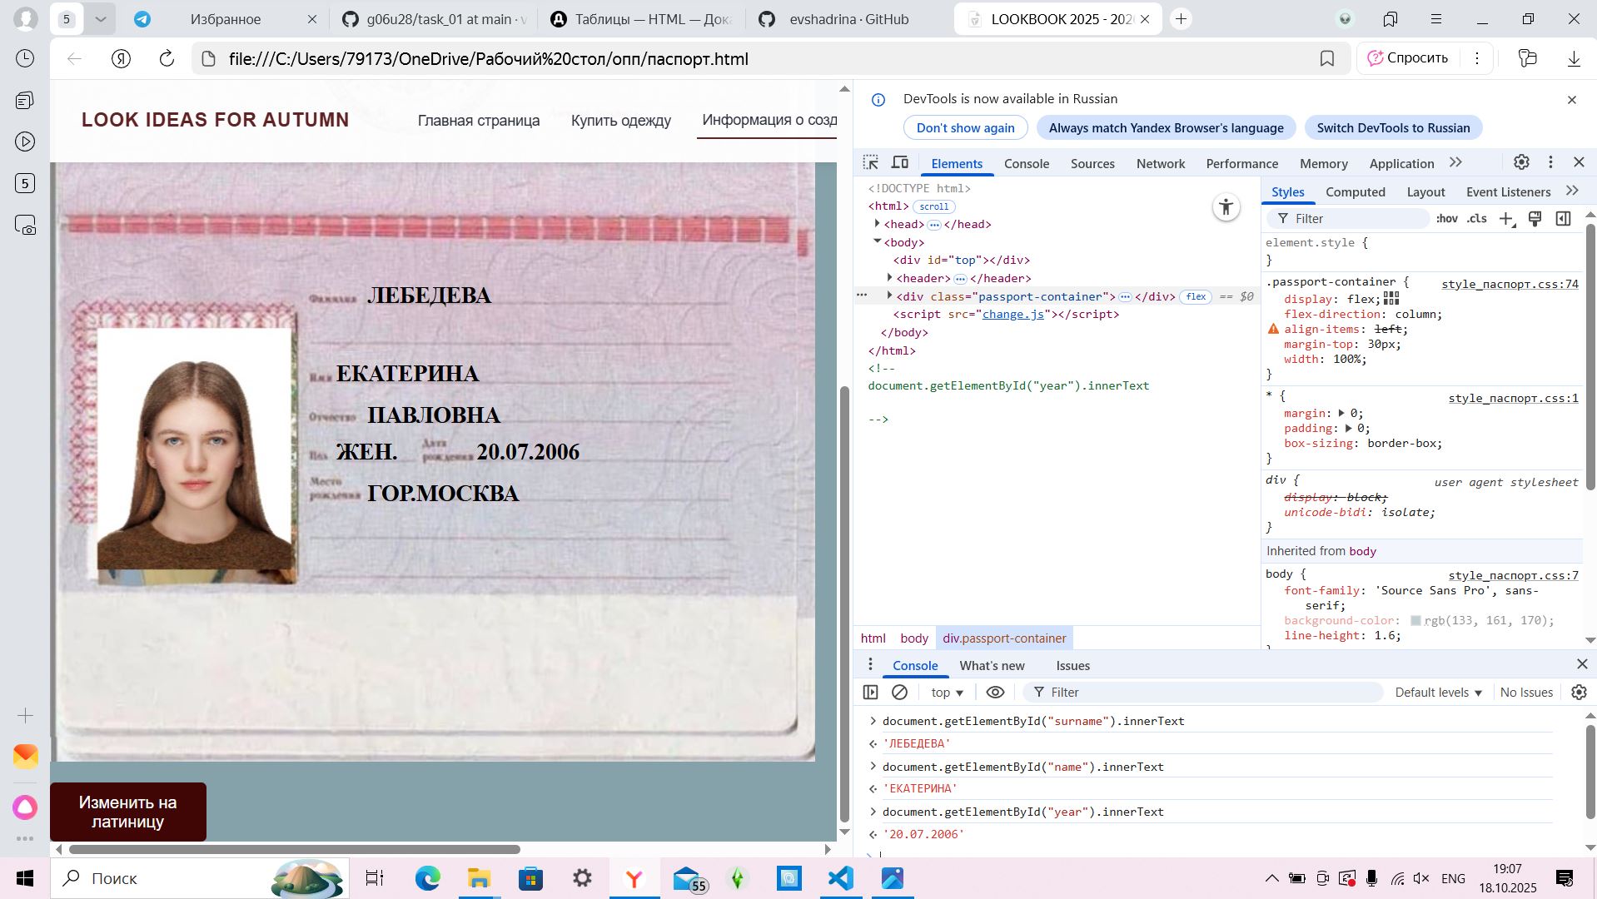
Task: Toggle the :hov element state panel
Action: 1446,219
